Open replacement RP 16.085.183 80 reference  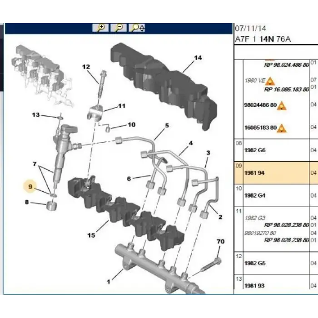[x=286, y=89]
